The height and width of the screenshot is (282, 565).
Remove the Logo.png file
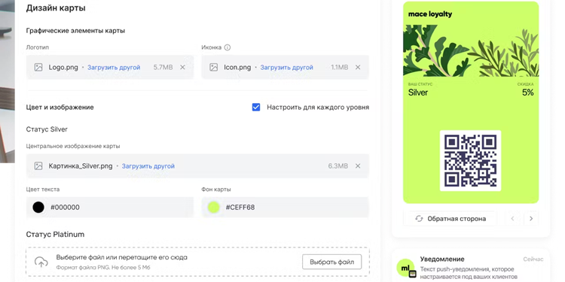pyautogui.click(x=183, y=67)
